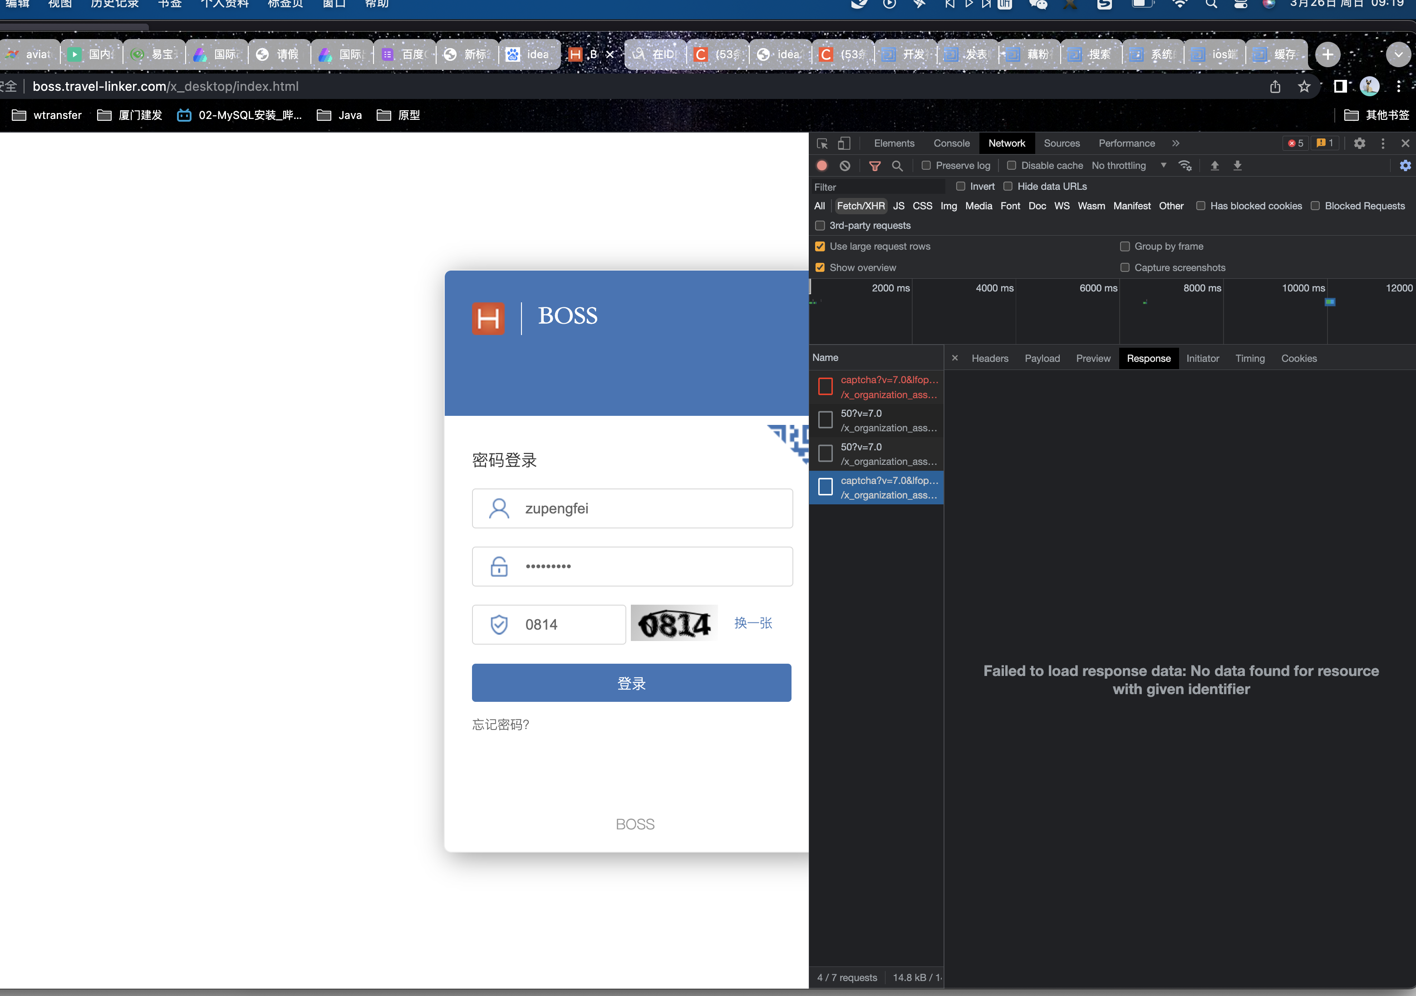
Task: Enable the Preserve log checkbox
Action: pyautogui.click(x=926, y=165)
